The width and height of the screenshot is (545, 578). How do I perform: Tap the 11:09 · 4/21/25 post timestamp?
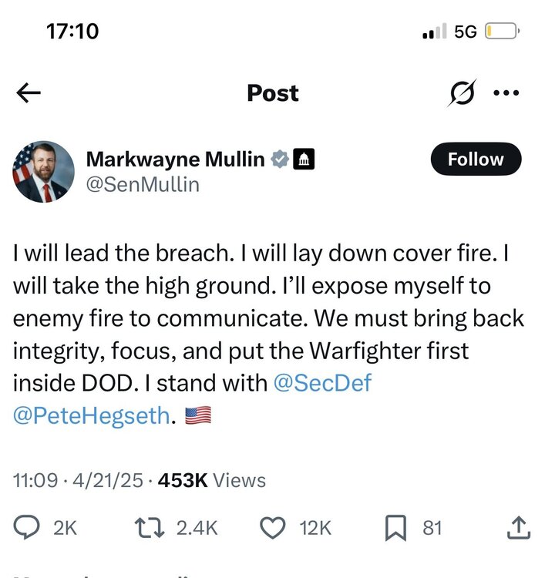pyautogui.click(x=79, y=480)
